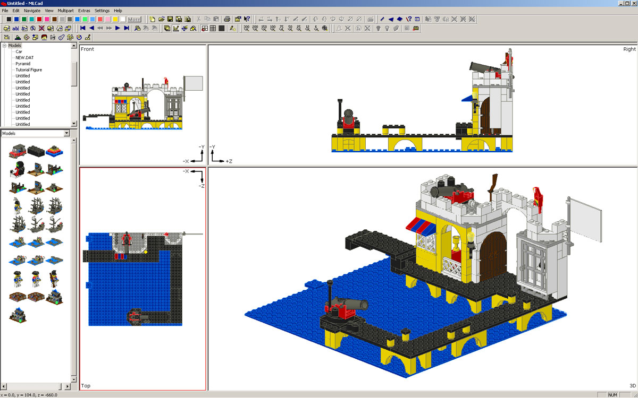Set zoom to 200 percent icon
Viewport: 638px width, 398px height.
[255, 28]
